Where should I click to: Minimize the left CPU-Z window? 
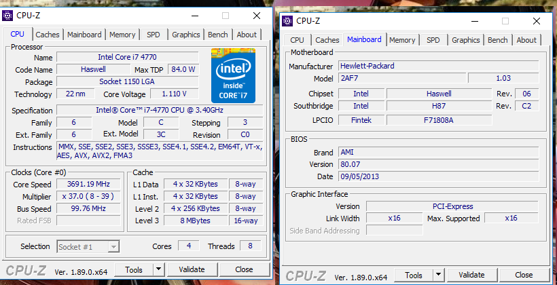click(x=195, y=16)
